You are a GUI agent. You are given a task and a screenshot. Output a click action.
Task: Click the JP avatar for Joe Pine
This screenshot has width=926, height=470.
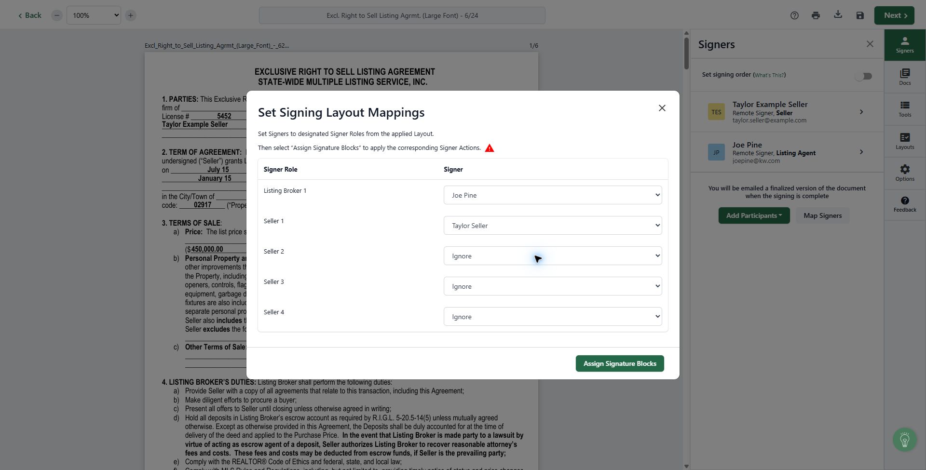pos(716,152)
